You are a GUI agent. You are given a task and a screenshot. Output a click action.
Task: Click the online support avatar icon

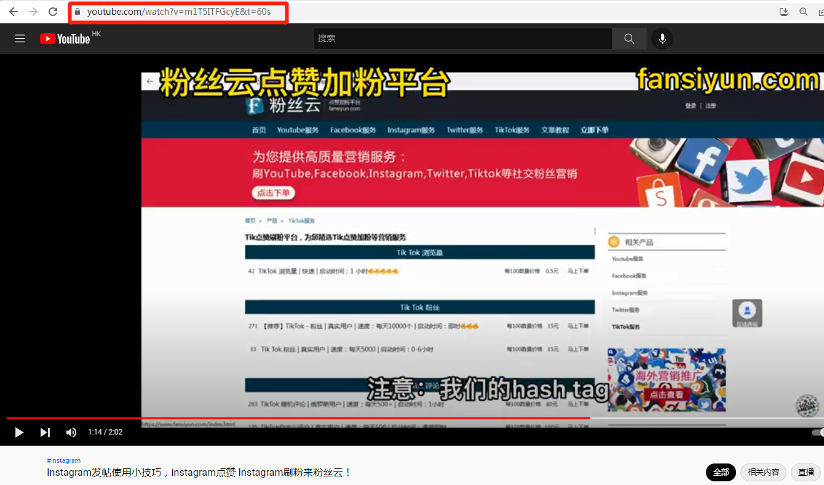(x=747, y=313)
